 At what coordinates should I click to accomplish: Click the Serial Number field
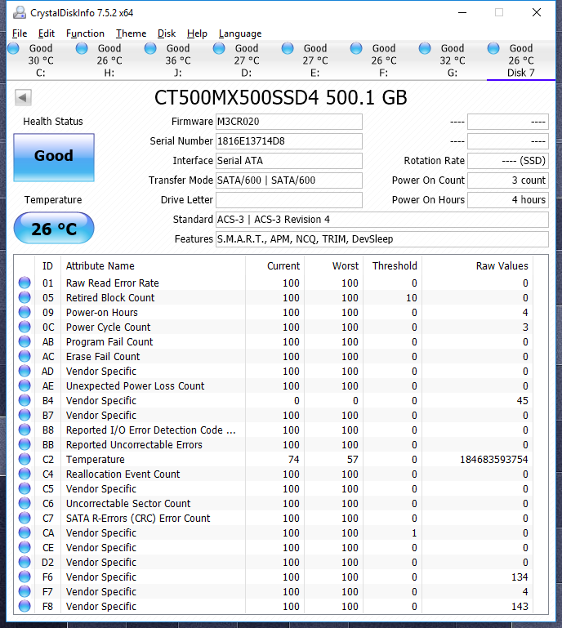click(288, 141)
